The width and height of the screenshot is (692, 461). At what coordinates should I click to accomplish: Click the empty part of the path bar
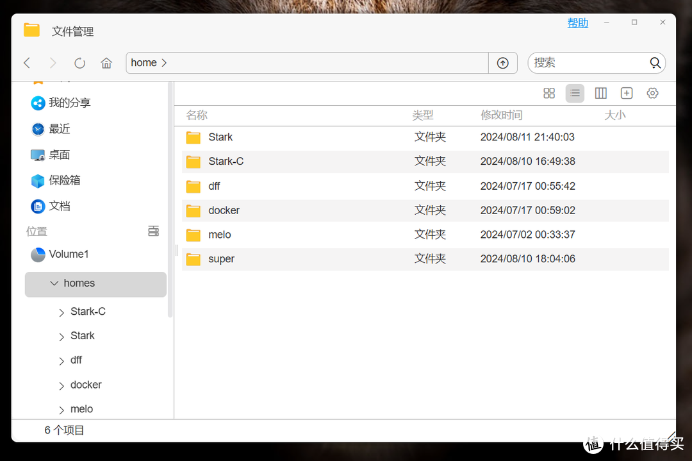[x=327, y=63]
